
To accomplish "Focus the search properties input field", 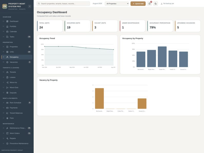I will click(x=63, y=4).
